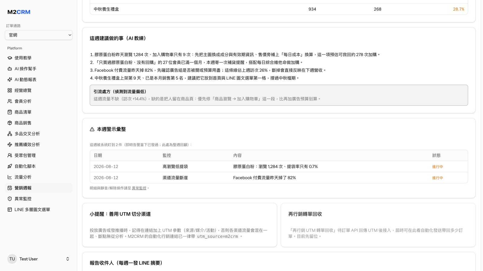Screen dimensions: 483x271
Task: Click the 渠道流量斷崖 monitor cell
Action: 175,178
